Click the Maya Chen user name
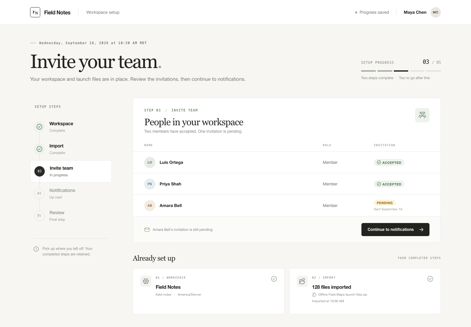This screenshot has height=327, width=471. pos(415,12)
